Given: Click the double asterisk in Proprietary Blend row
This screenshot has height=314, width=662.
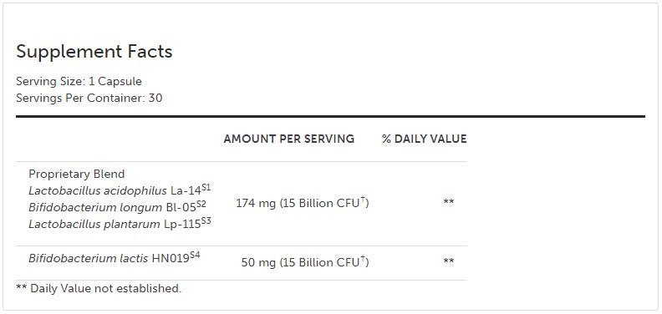Looking at the screenshot, I should coord(449,202).
